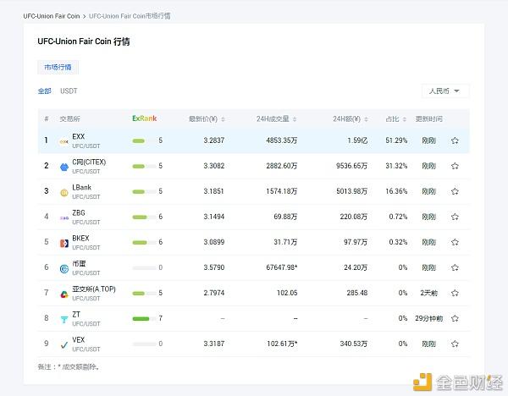The height and width of the screenshot is (396, 508).
Task: Click the 31.32% share value
Action: pos(396,166)
